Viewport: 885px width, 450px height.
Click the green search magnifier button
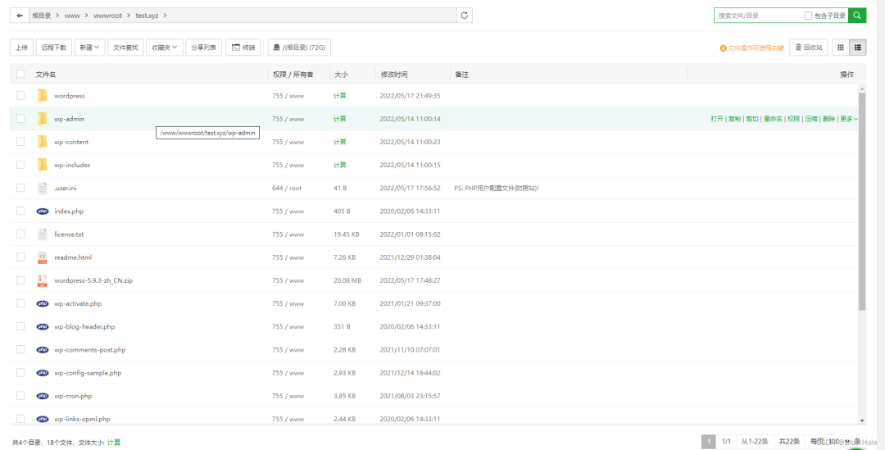(x=857, y=16)
